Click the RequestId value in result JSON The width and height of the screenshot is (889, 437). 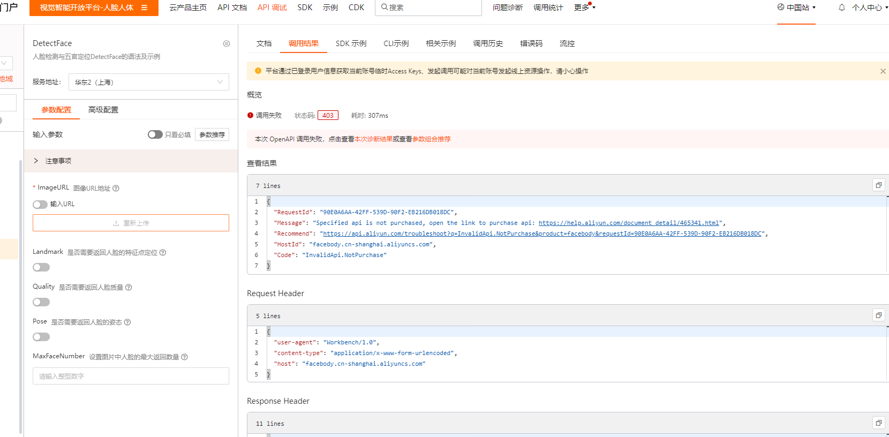(x=387, y=212)
